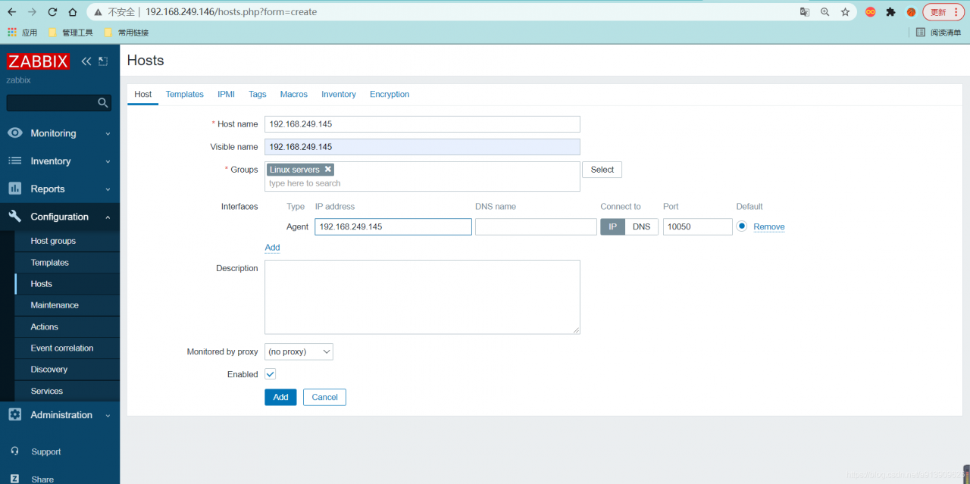Open the 常用链接 bookmark folder
This screenshot has width=970, height=484.
tap(126, 33)
